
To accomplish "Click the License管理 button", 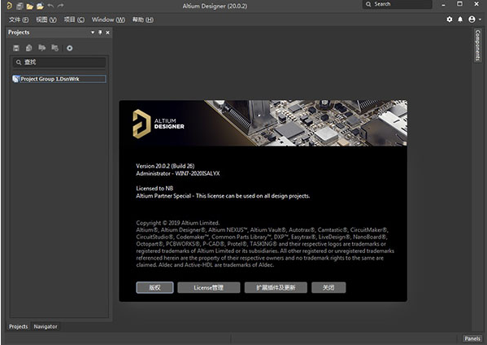I will [209, 287].
